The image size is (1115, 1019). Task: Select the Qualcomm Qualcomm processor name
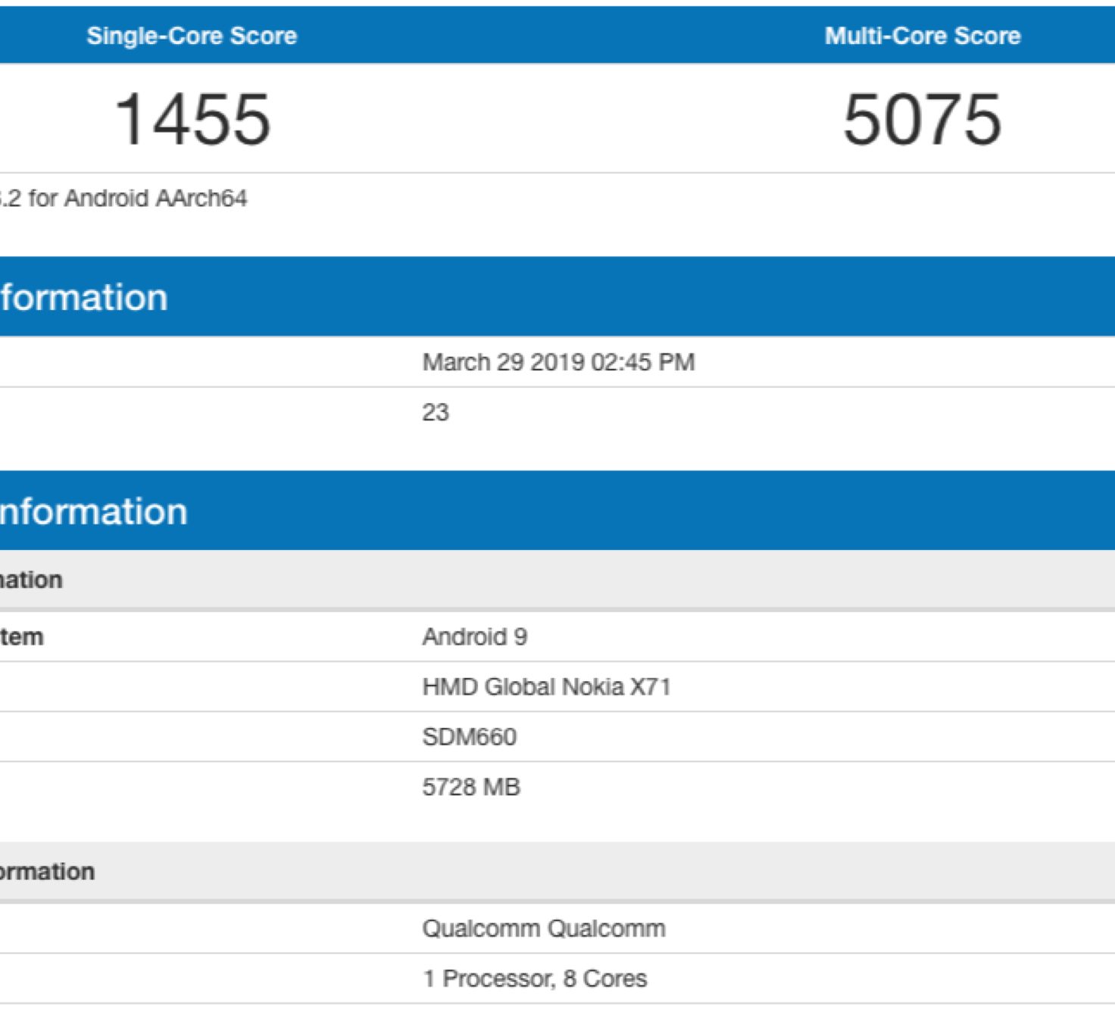pyautogui.click(x=544, y=928)
